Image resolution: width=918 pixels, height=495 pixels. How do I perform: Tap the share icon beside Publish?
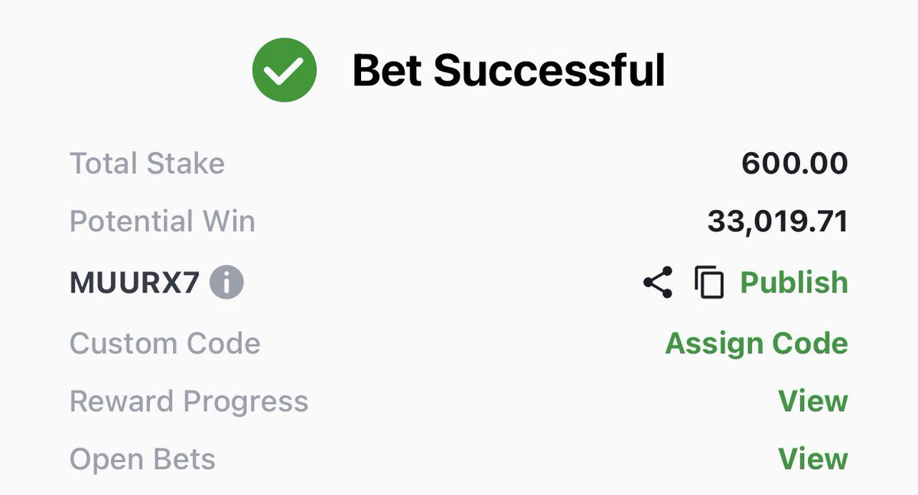pyautogui.click(x=658, y=283)
